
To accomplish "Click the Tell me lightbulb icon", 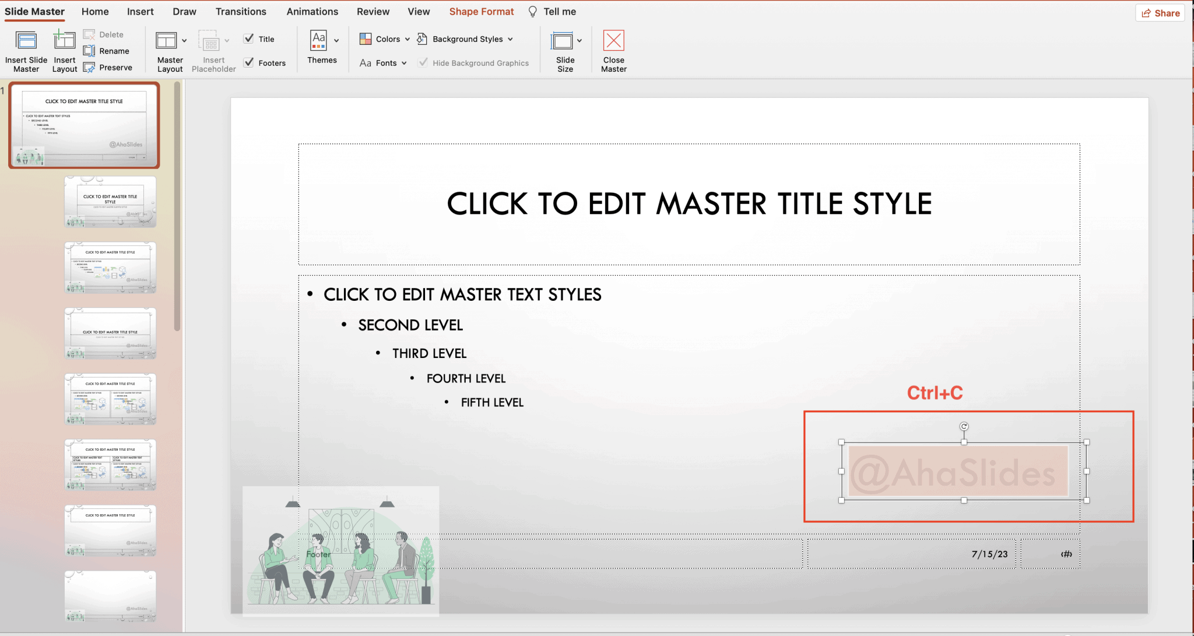I will (533, 12).
